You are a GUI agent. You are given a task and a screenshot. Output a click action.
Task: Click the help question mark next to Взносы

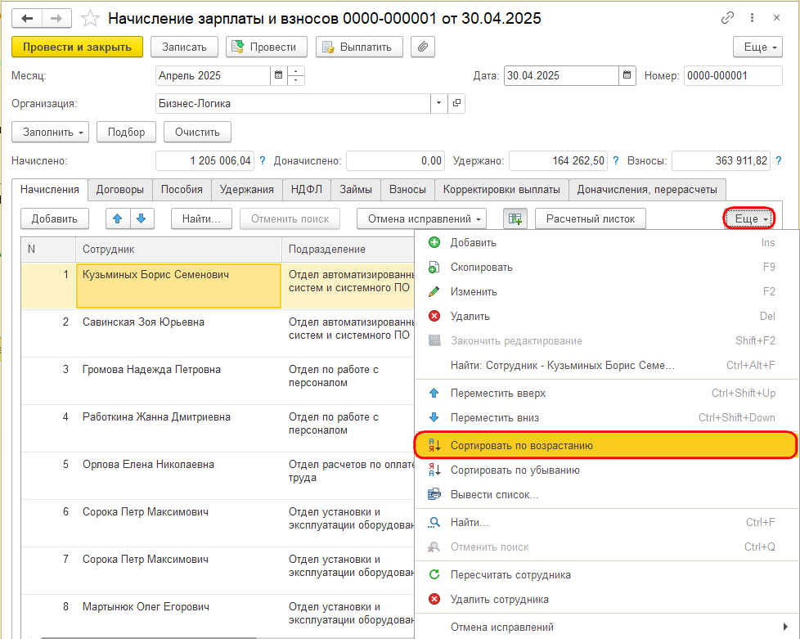[779, 160]
